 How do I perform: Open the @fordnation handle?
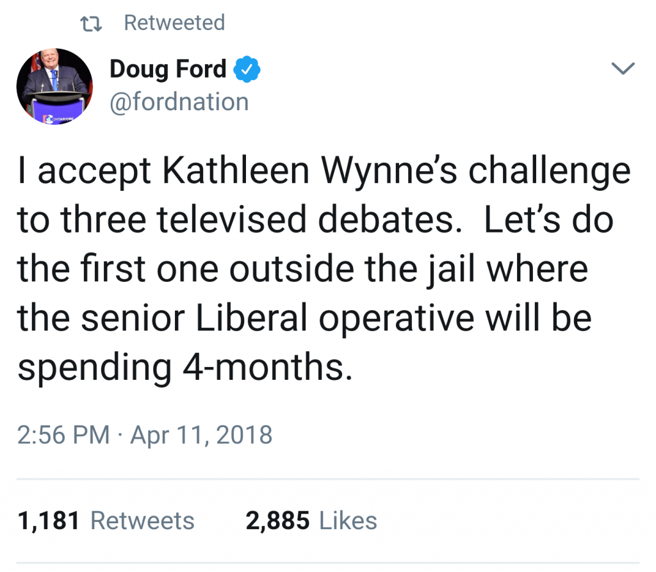(179, 102)
